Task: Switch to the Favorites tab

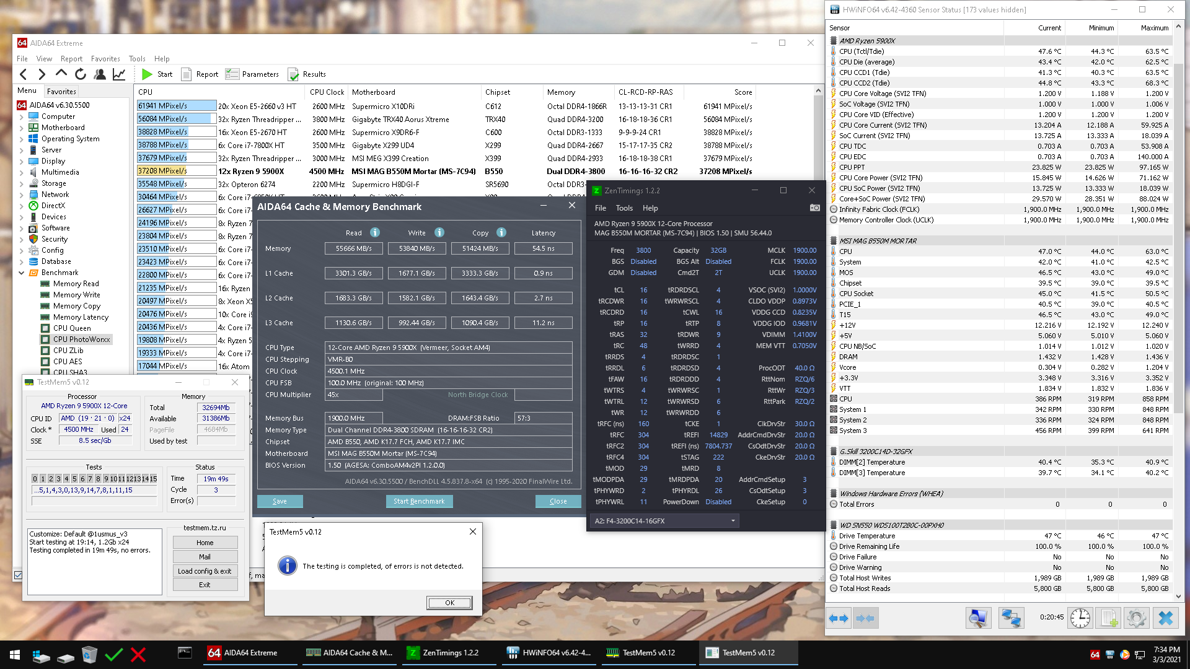Action: (61, 91)
